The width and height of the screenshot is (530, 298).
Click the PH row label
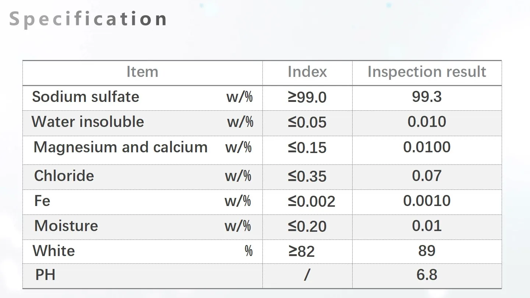[x=45, y=275]
